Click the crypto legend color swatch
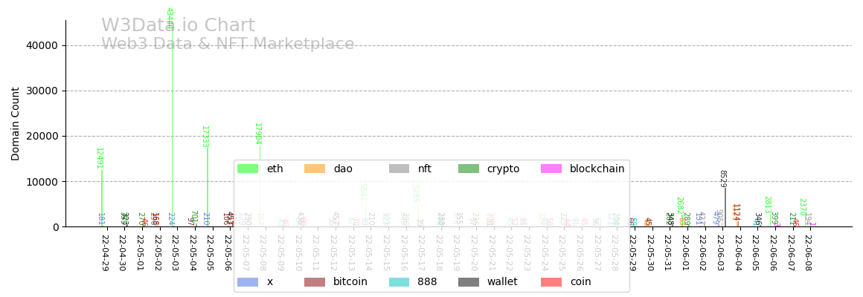 pyautogui.click(x=469, y=169)
